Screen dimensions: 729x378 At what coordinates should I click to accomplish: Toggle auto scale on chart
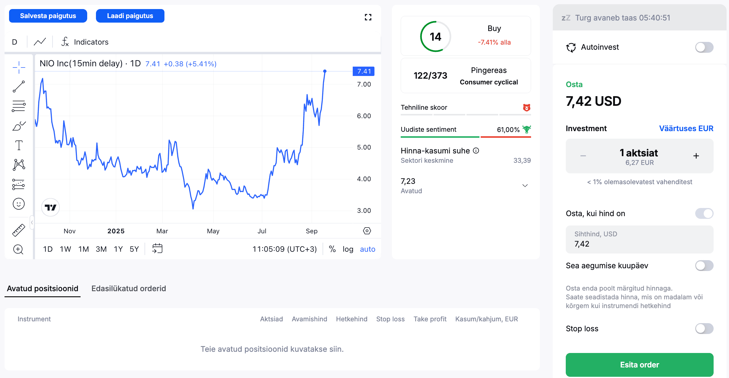pyautogui.click(x=368, y=249)
